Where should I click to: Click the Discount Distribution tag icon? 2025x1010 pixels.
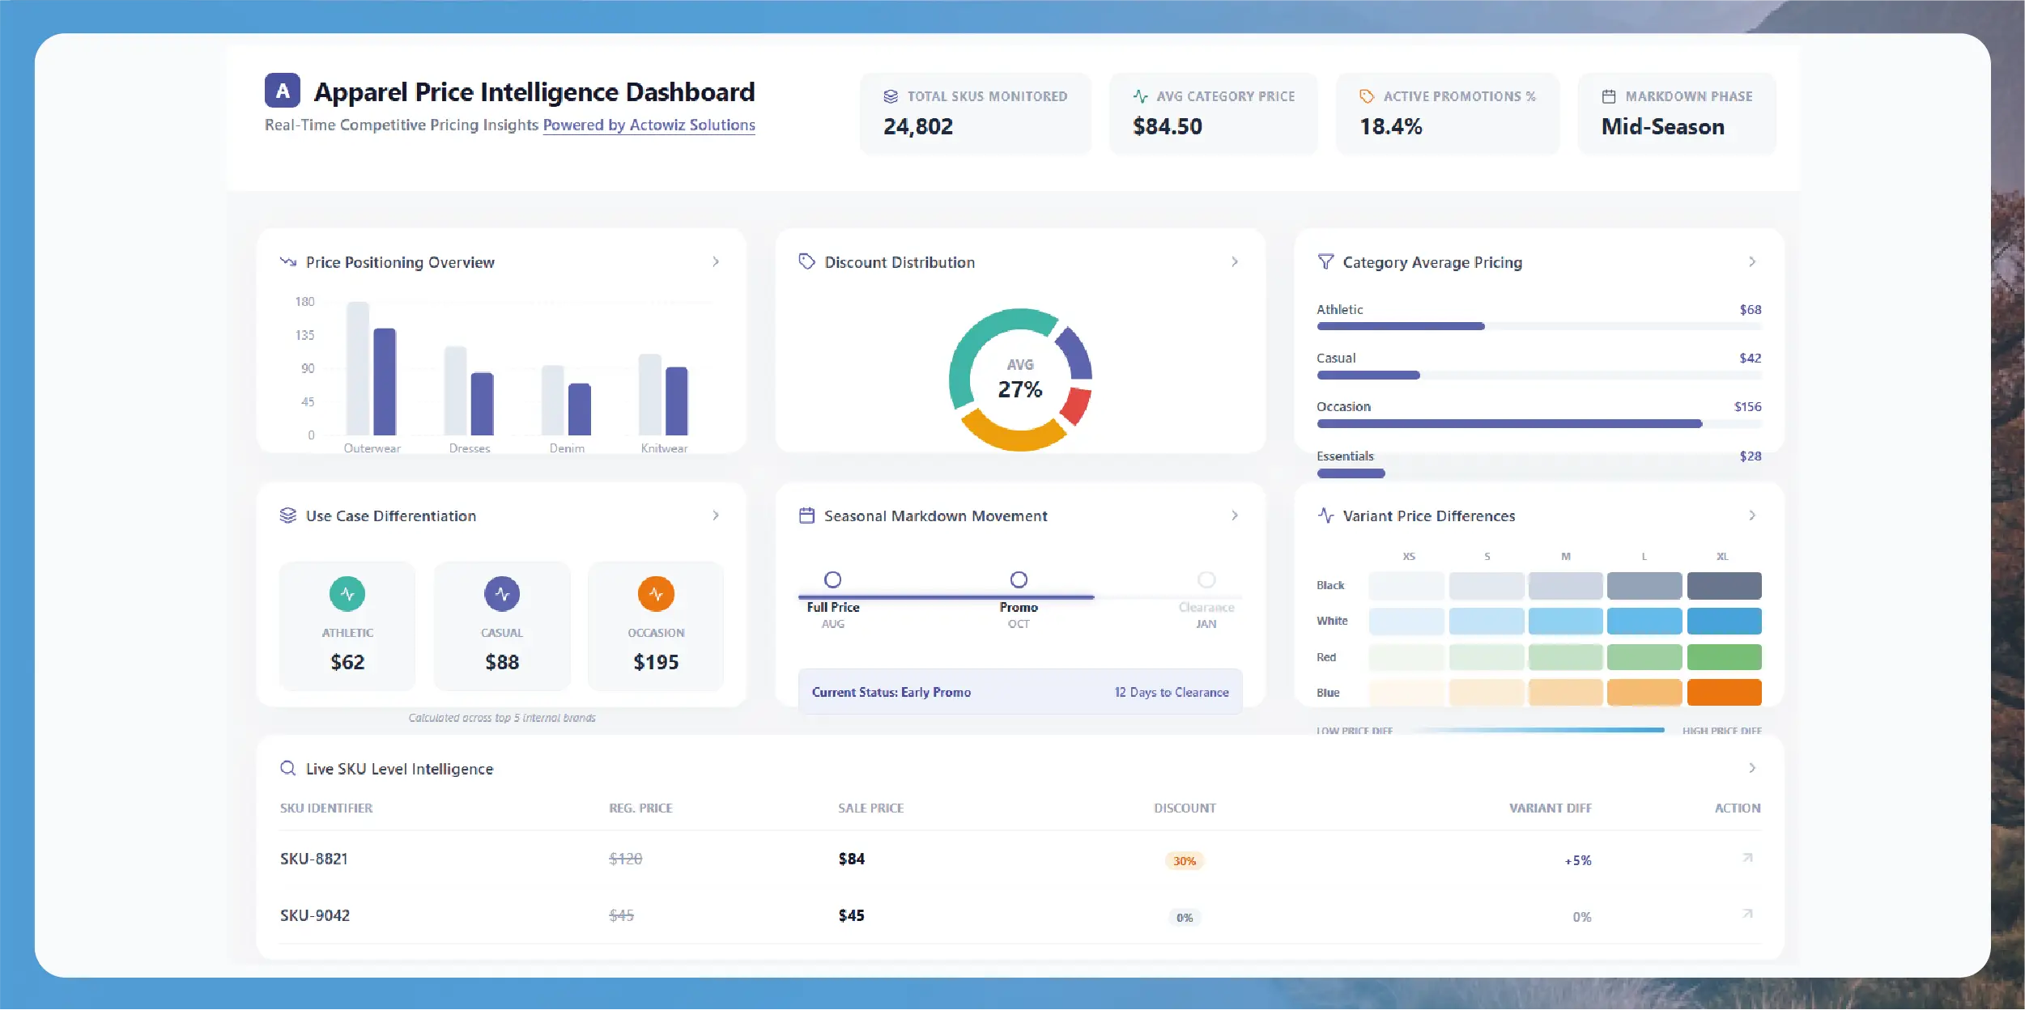click(x=806, y=261)
